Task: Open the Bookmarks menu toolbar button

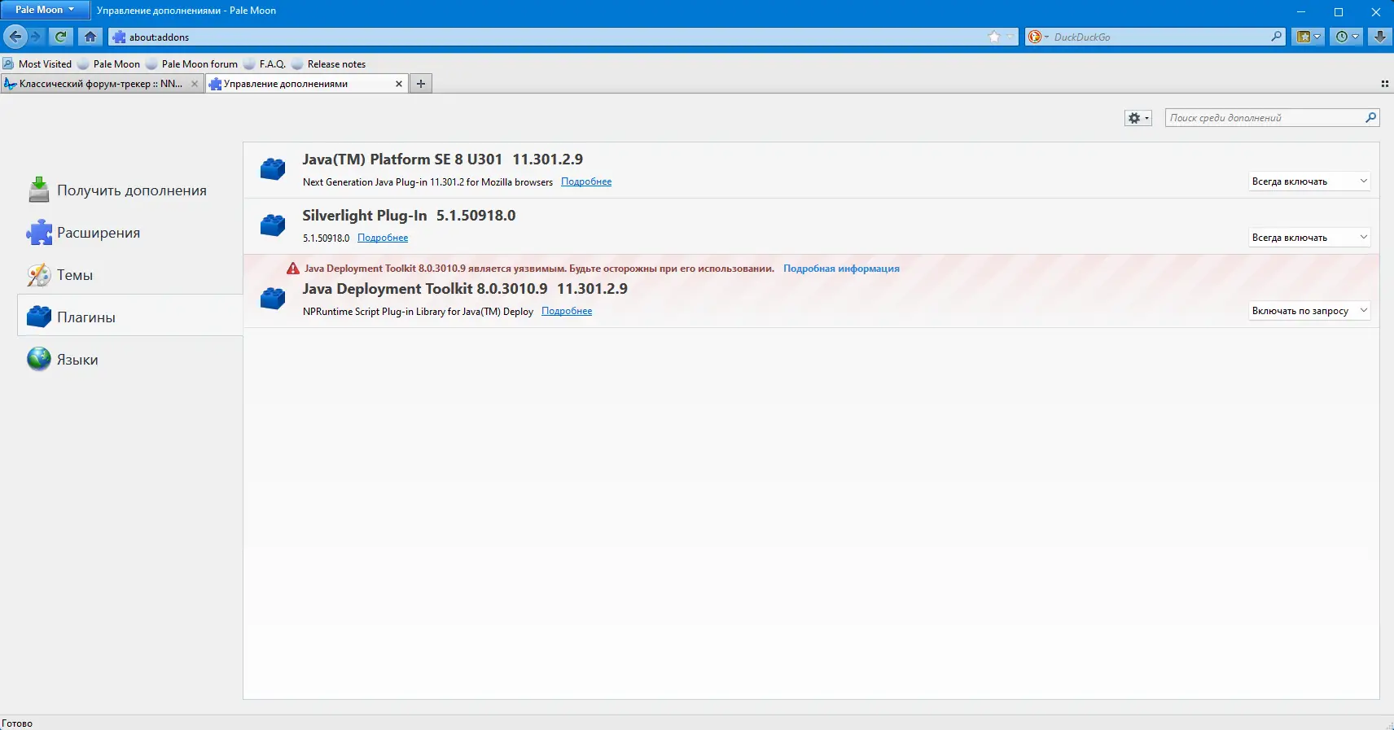Action: tap(1309, 37)
